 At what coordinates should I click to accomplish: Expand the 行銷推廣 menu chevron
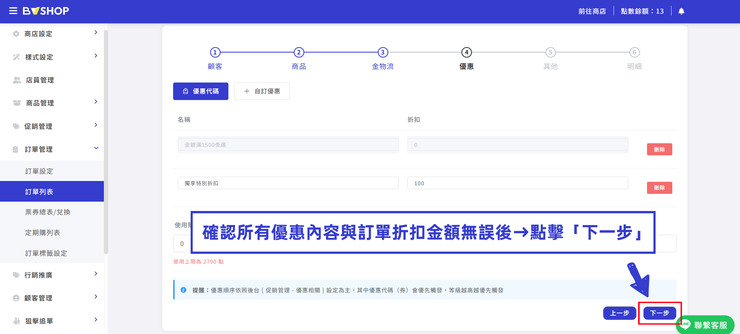[96, 274]
